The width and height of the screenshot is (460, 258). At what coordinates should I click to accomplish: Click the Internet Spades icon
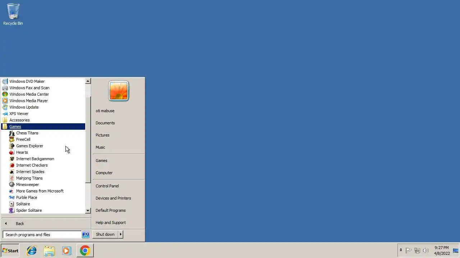[12, 172]
